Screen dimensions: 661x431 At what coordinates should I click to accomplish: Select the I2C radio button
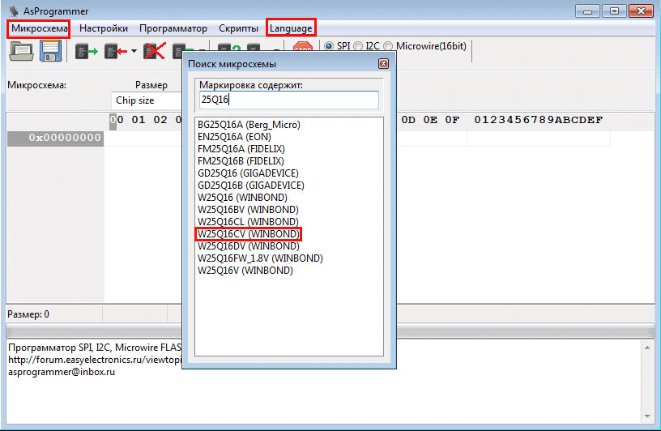point(358,46)
